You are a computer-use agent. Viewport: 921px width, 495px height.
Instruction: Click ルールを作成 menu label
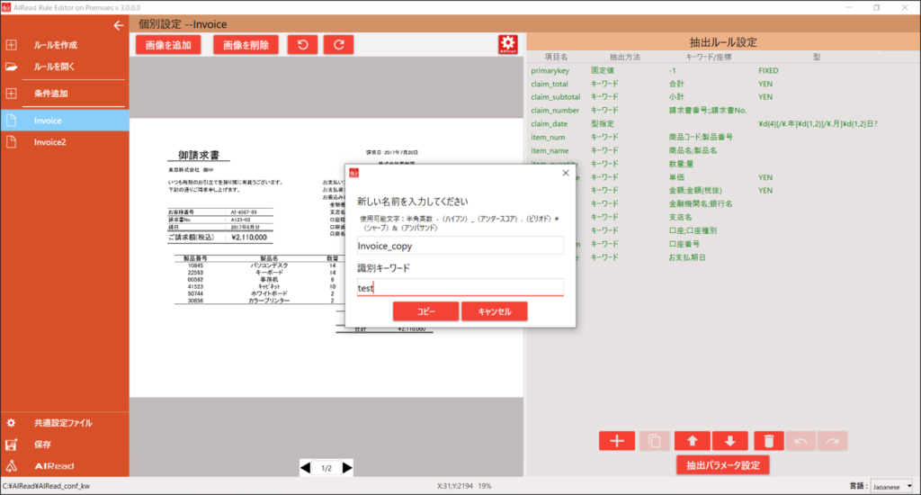coord(56,45)
